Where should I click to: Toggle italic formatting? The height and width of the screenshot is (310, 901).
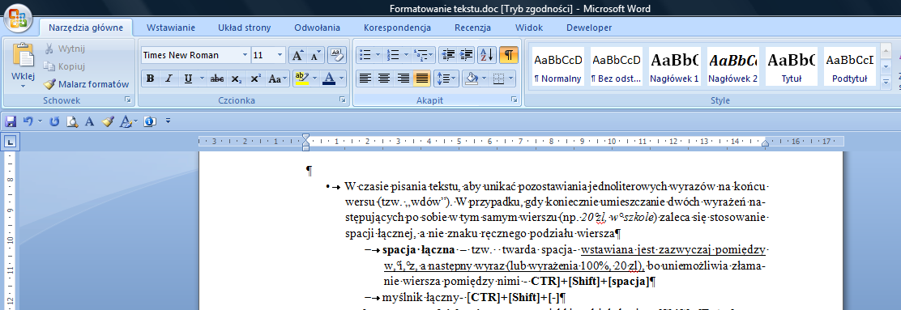[169, 79]
